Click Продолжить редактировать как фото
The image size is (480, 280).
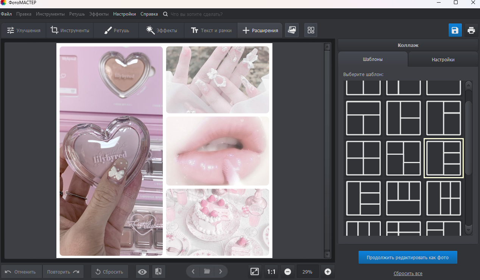(408, 257)
